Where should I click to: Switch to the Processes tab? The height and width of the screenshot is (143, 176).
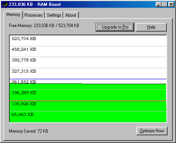click(x=34, y=15)
